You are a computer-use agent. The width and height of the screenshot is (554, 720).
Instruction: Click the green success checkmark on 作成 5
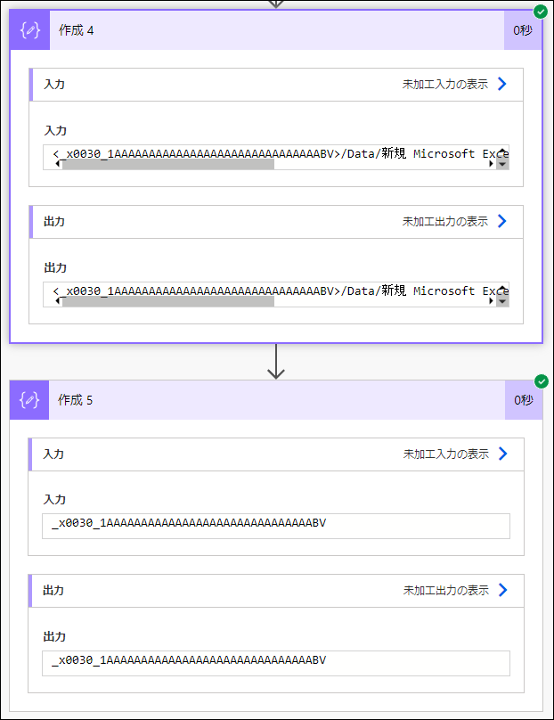pyautogui.click(x=542, y=381)
